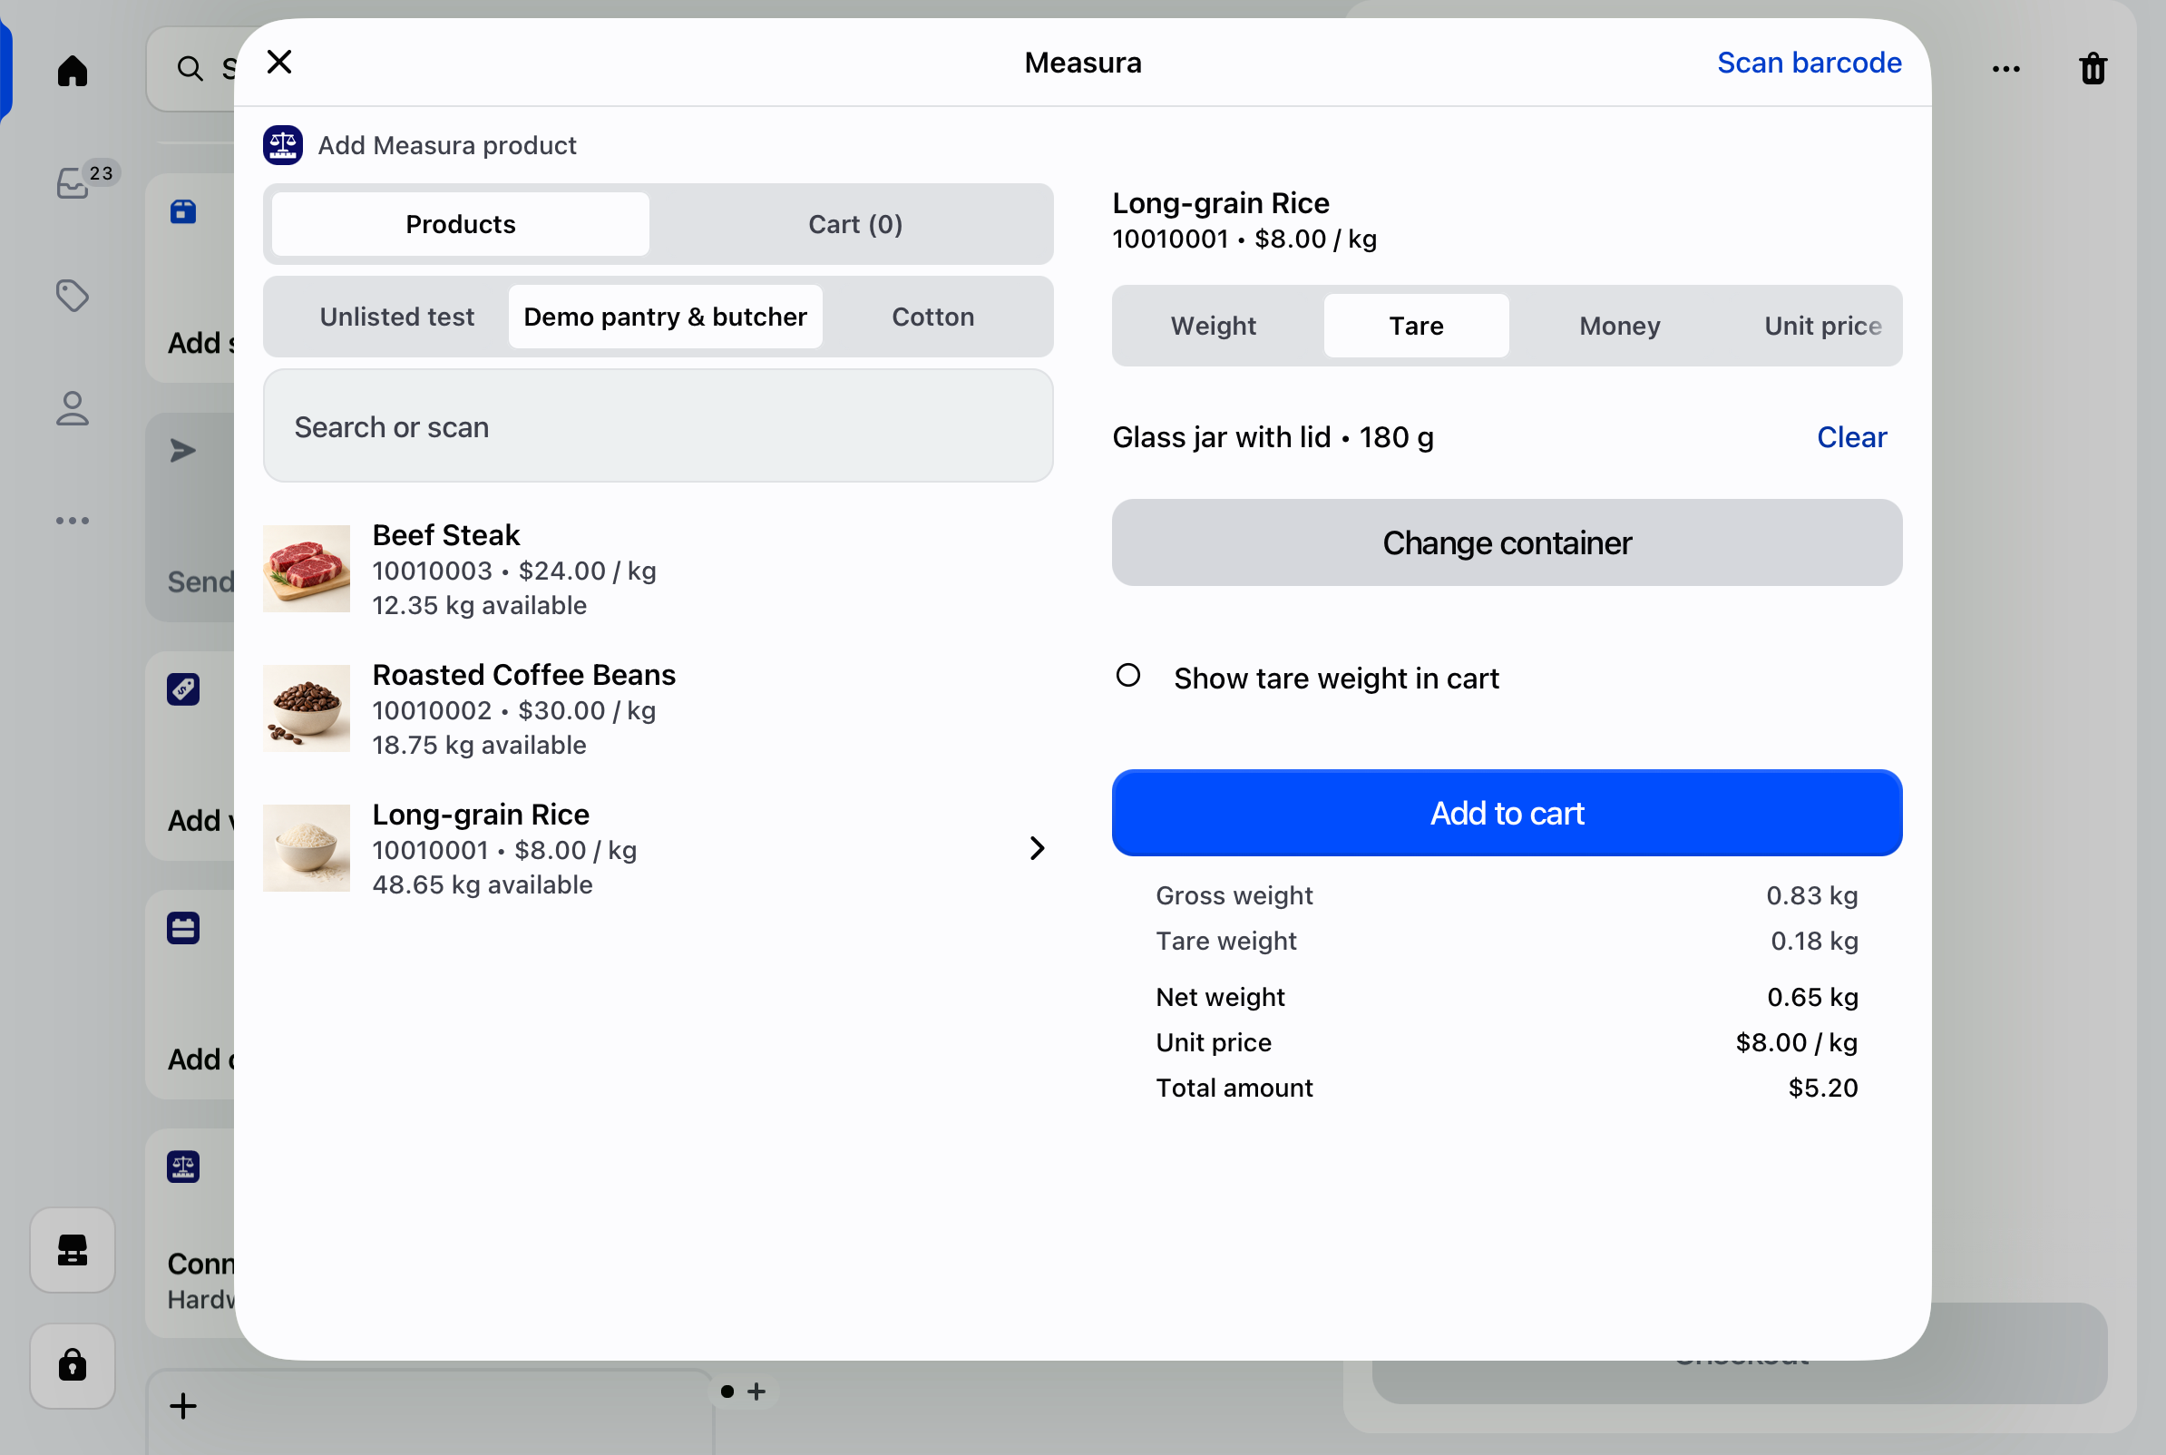
Task: Click the small plus next to page dot
Action: pyautogui.click(x=757, y=1391)
